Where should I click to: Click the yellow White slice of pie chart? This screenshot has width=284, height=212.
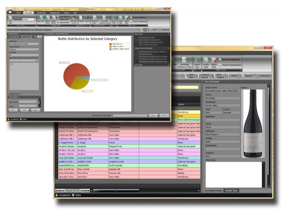80,83
